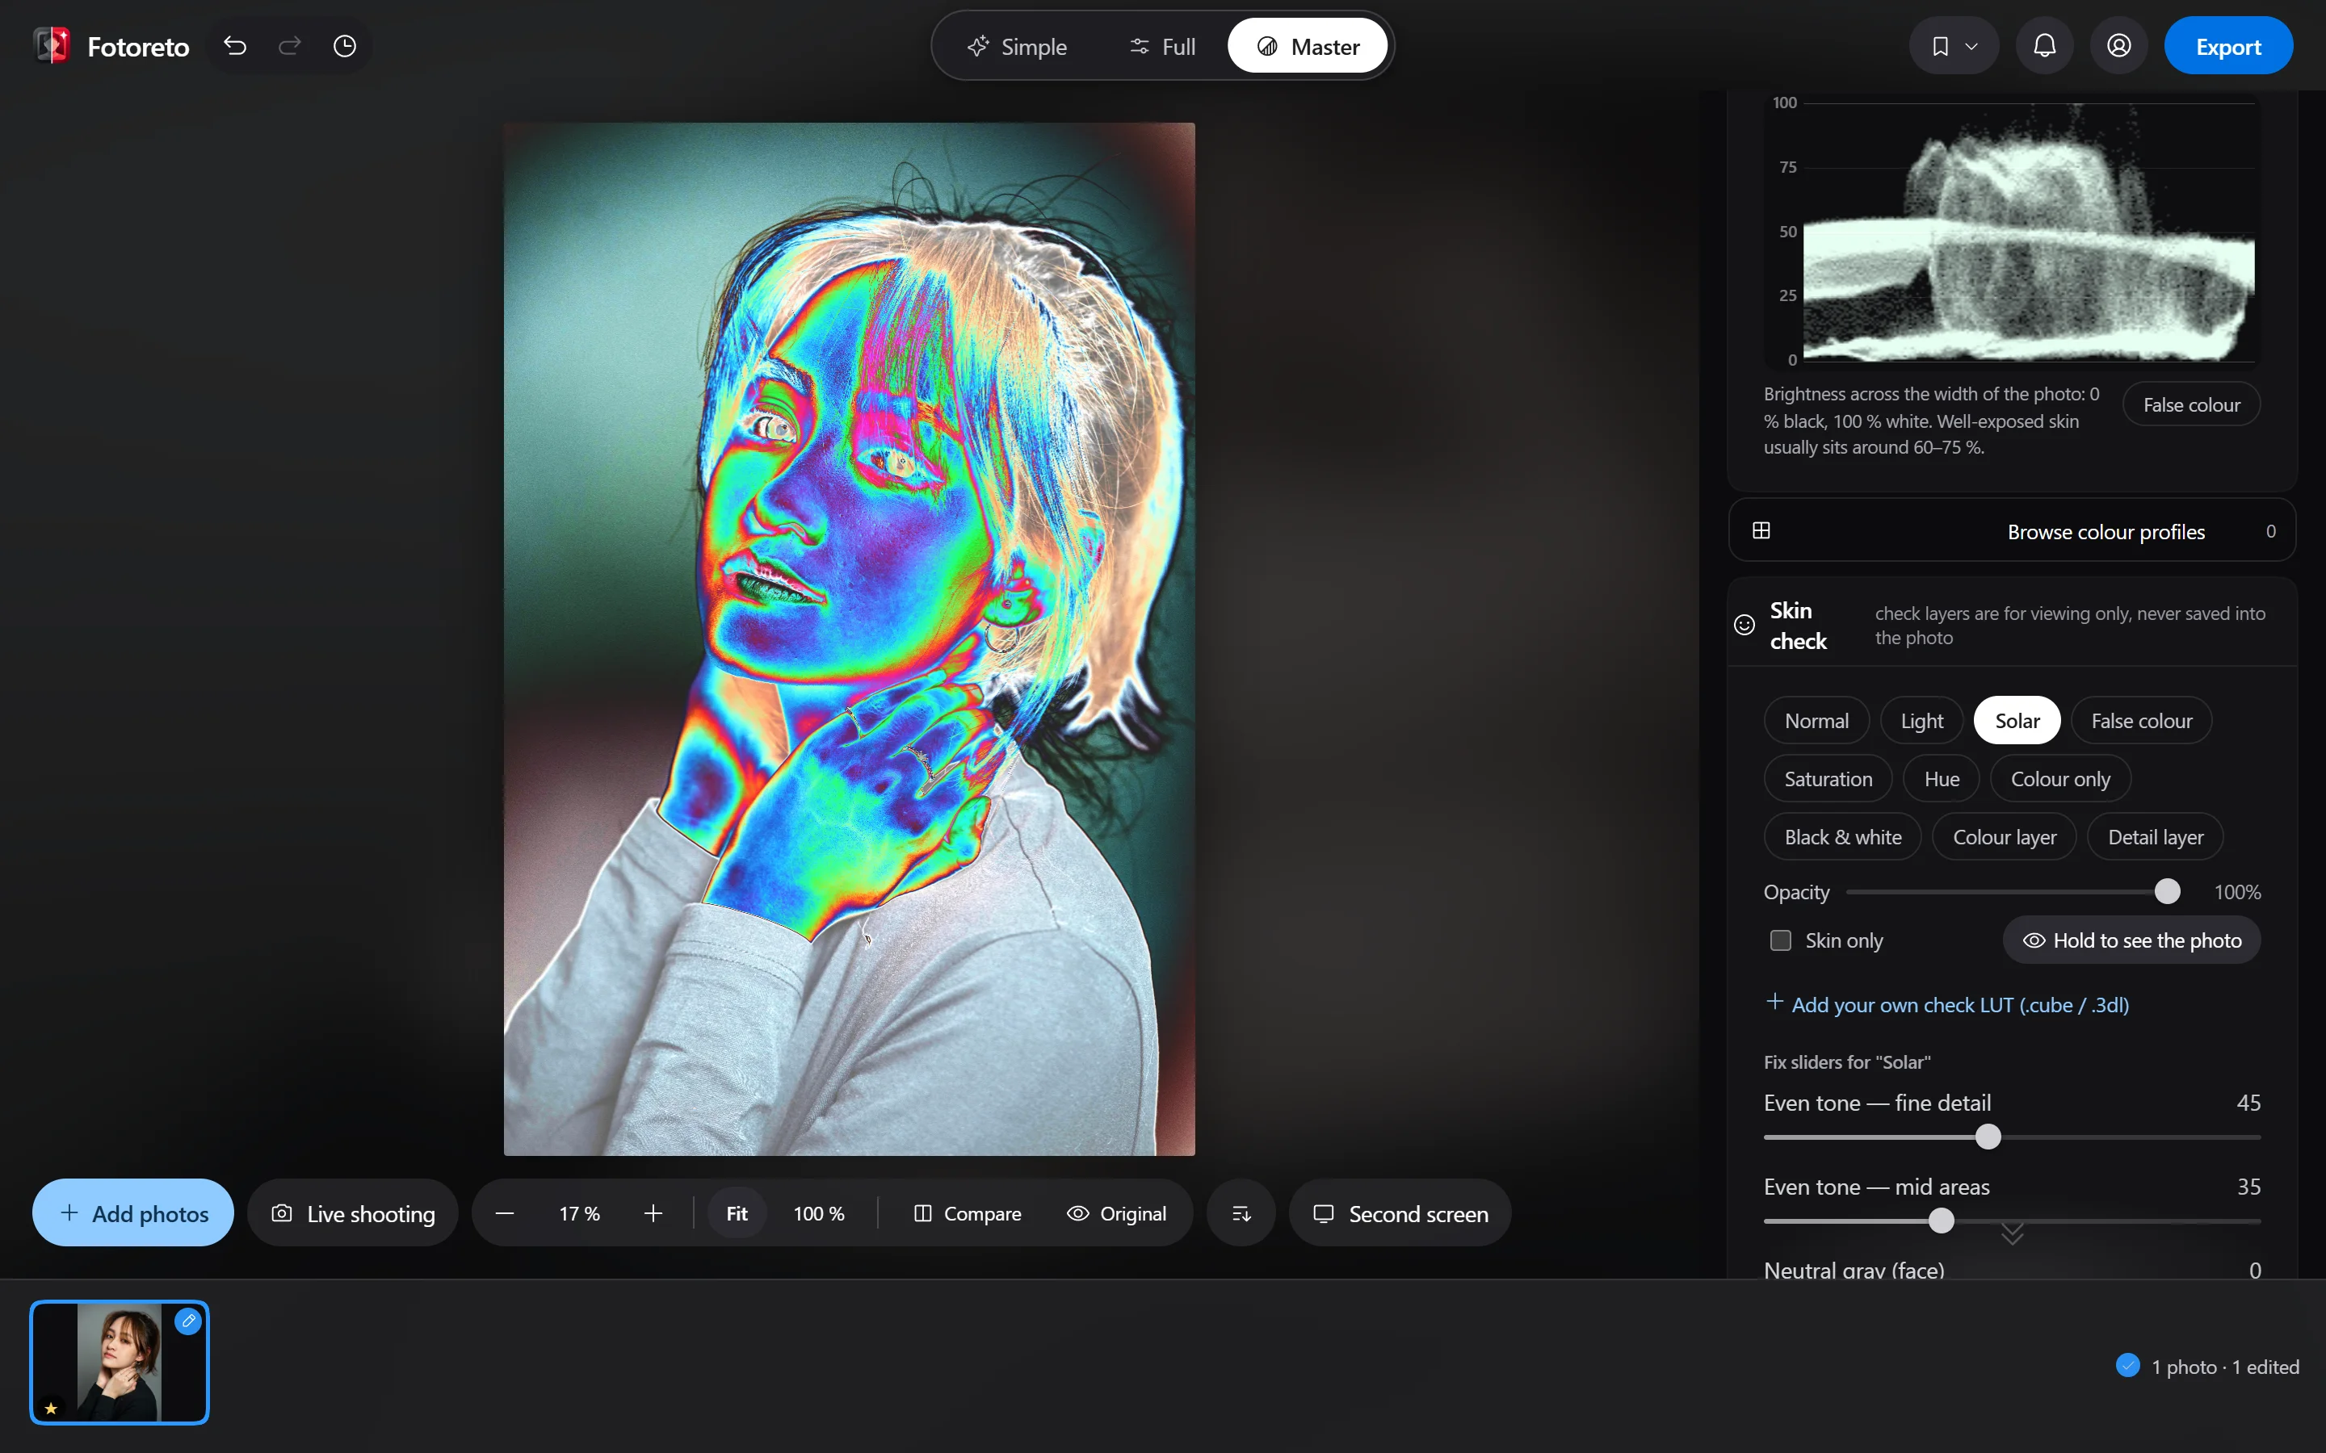Viewport: 2326px width, 1453px height.
Task: Click the colour profiles count 0
Action: 2270,530
